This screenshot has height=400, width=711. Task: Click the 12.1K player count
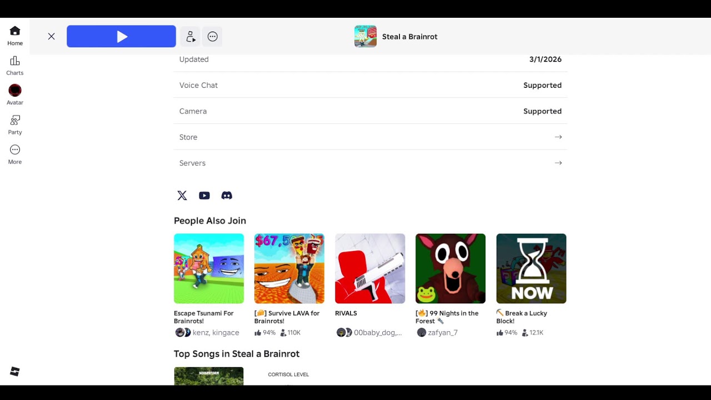533,333
